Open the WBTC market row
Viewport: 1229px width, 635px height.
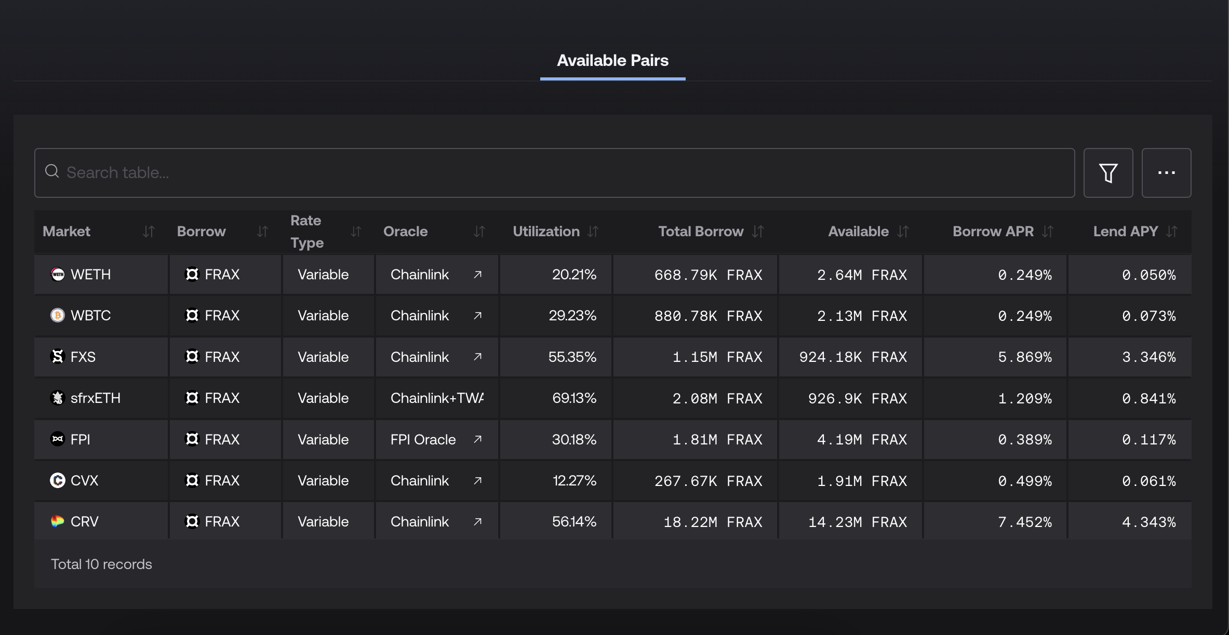613,315
